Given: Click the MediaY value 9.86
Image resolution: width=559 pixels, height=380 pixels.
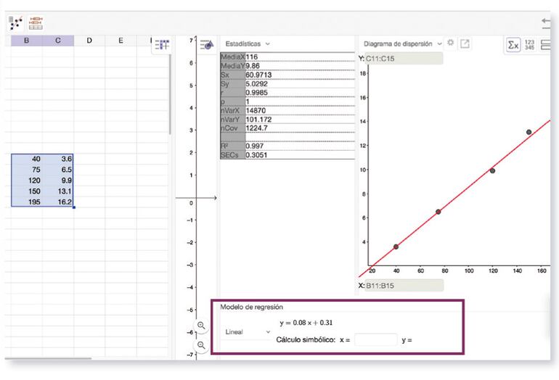Looking at the screenshot, I should pos(253,66).
